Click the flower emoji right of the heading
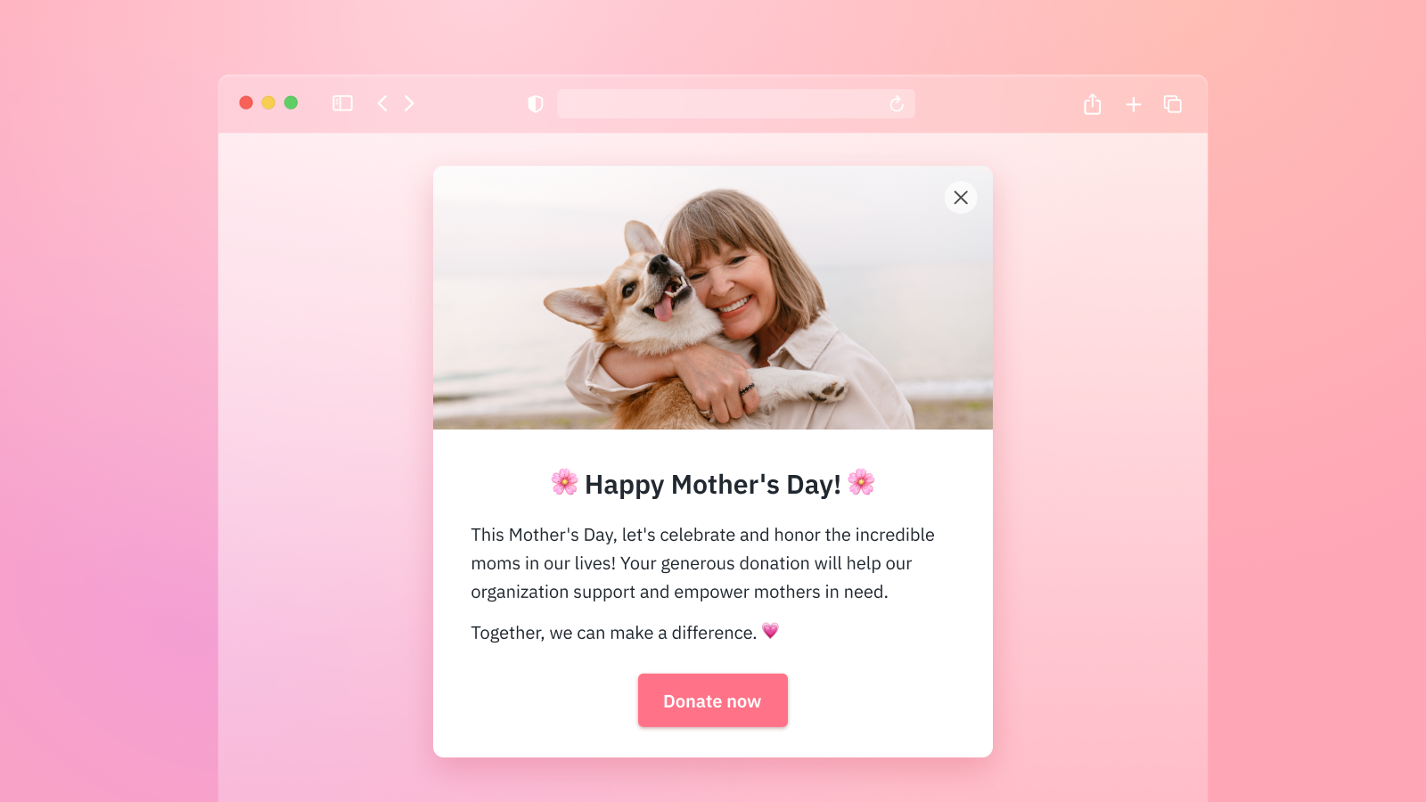This screenshot has width=1426, height=802. pyautogui.click(x=861, y=482)
